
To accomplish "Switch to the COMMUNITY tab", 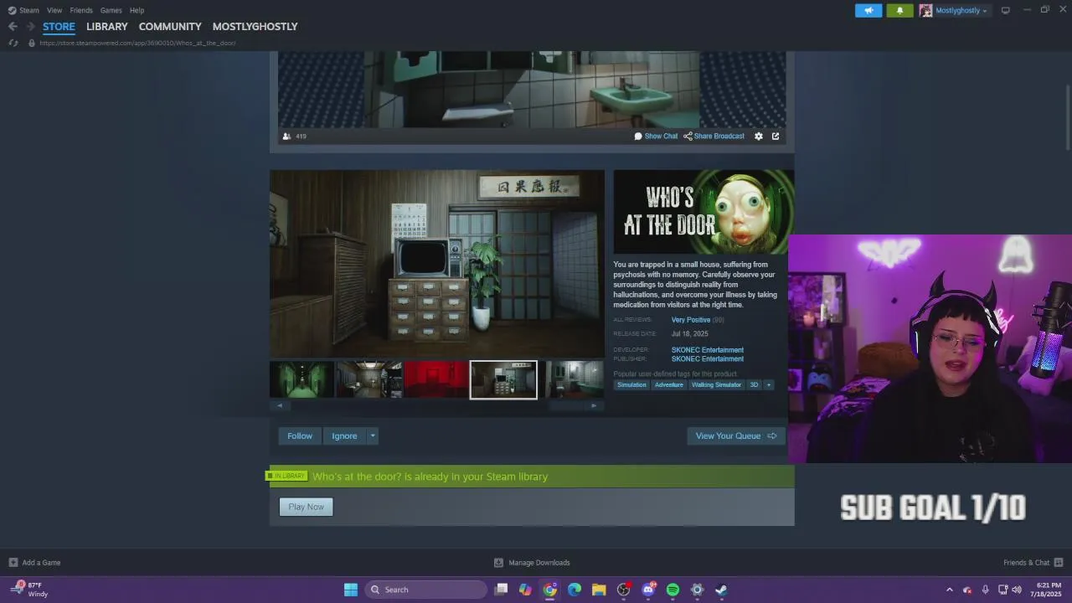I will (x=170, y=27).
